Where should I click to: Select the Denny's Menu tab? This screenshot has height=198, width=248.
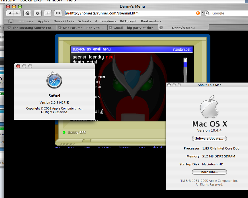pyautogui.click(x=183, y=28)
